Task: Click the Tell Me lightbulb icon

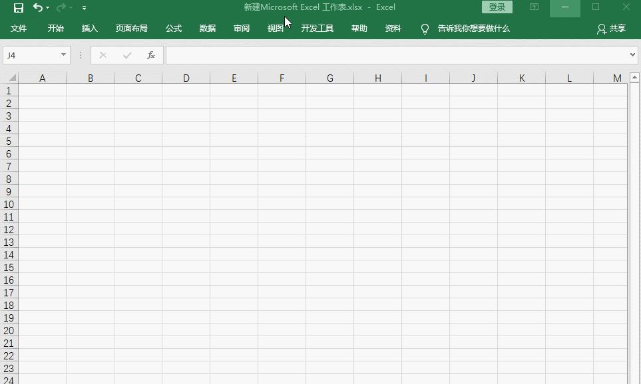Action: point(425,29)
